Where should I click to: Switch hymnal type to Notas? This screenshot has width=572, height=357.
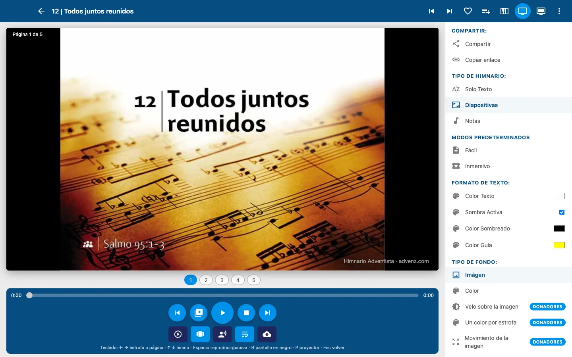tap(508, 121)
